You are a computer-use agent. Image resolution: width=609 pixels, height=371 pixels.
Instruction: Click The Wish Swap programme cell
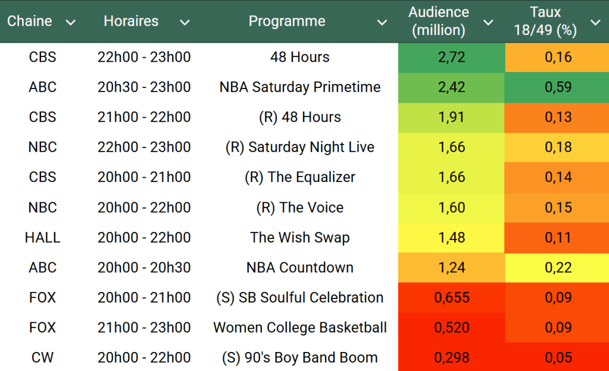(x=299, y=237)
